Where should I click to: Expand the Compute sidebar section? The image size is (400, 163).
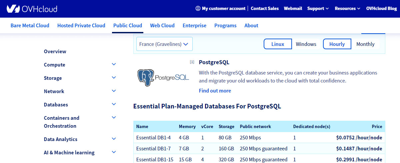[114, 64]
